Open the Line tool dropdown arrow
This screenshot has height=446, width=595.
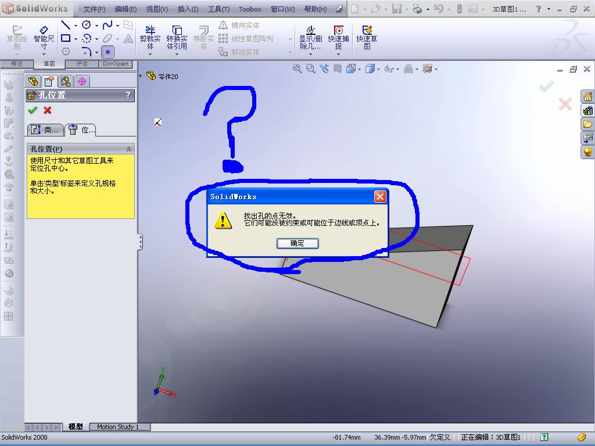pos(76,26)
